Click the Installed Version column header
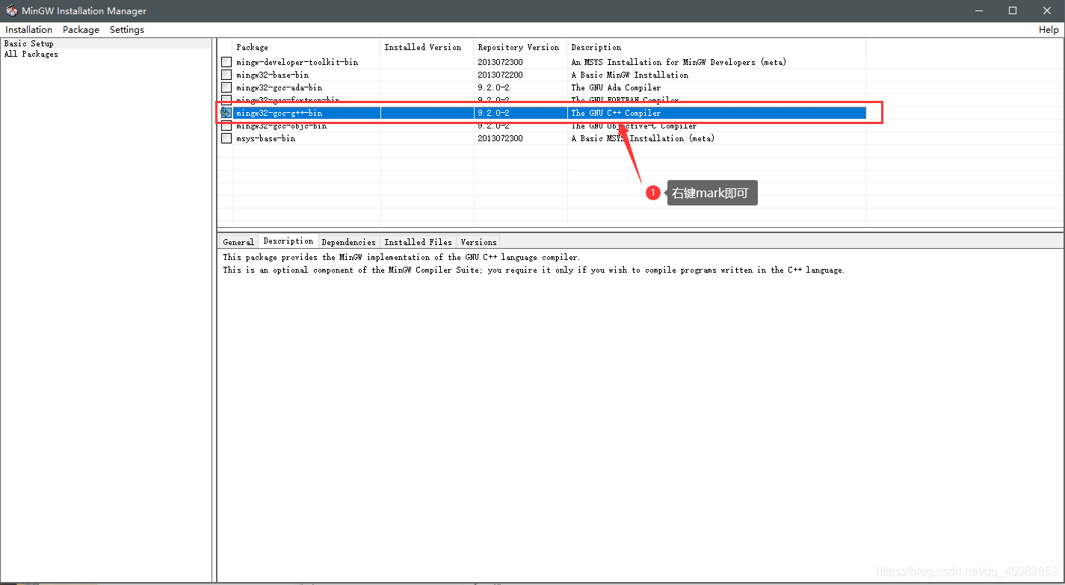Image resolution: width=1065 pixels, height=585 pixels. [x=427, y=47]
